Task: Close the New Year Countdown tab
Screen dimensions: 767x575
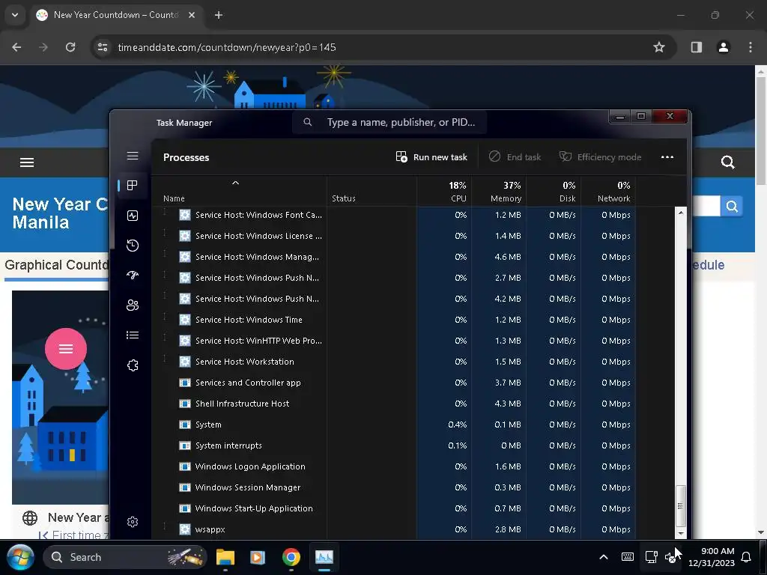Action: point(192,15)
